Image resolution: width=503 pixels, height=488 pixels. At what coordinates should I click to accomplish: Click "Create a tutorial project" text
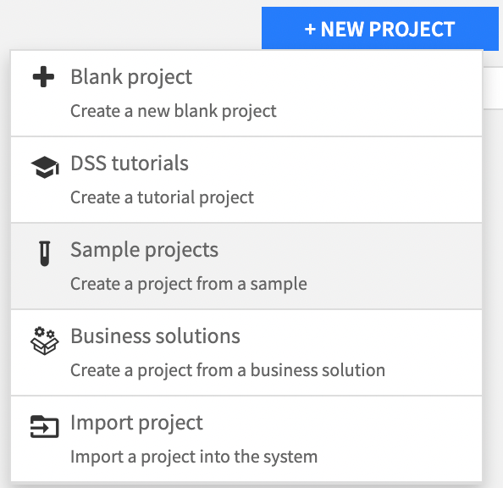(x=162, y=197)
